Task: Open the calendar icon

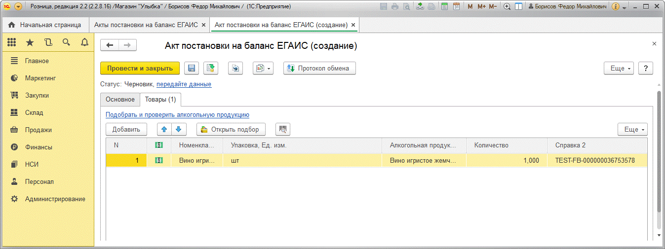Action: pyautogui.click(x=456, y=6)
